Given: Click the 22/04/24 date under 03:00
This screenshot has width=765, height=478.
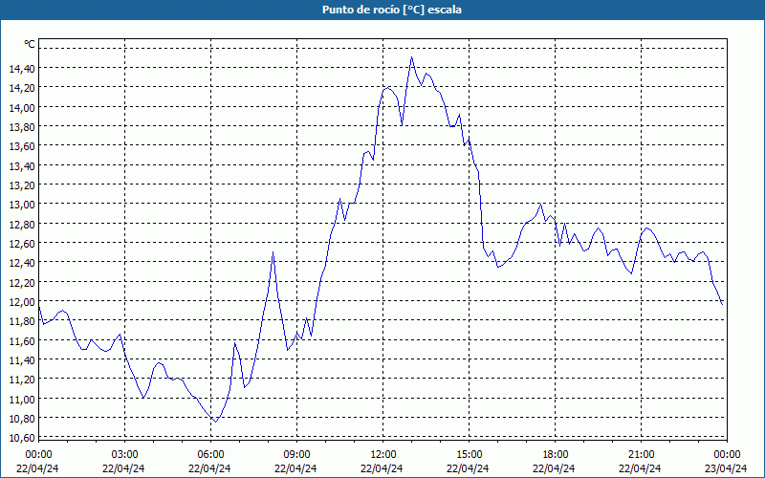Looking at the screenshot, I should (x=123, y=468).
